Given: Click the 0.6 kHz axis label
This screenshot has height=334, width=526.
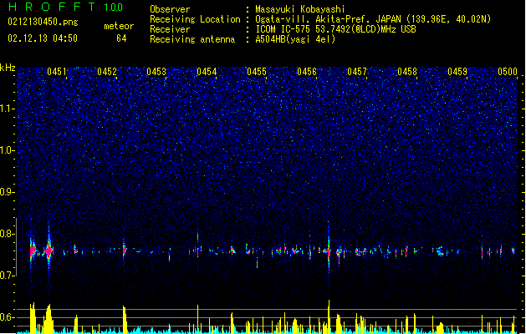Looking at the screenshot, I should pos(7,317).
